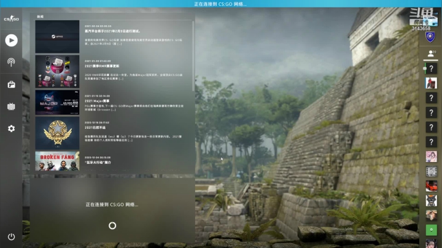Select the gray cartoon wolf friend avatar

coord(432,201)
